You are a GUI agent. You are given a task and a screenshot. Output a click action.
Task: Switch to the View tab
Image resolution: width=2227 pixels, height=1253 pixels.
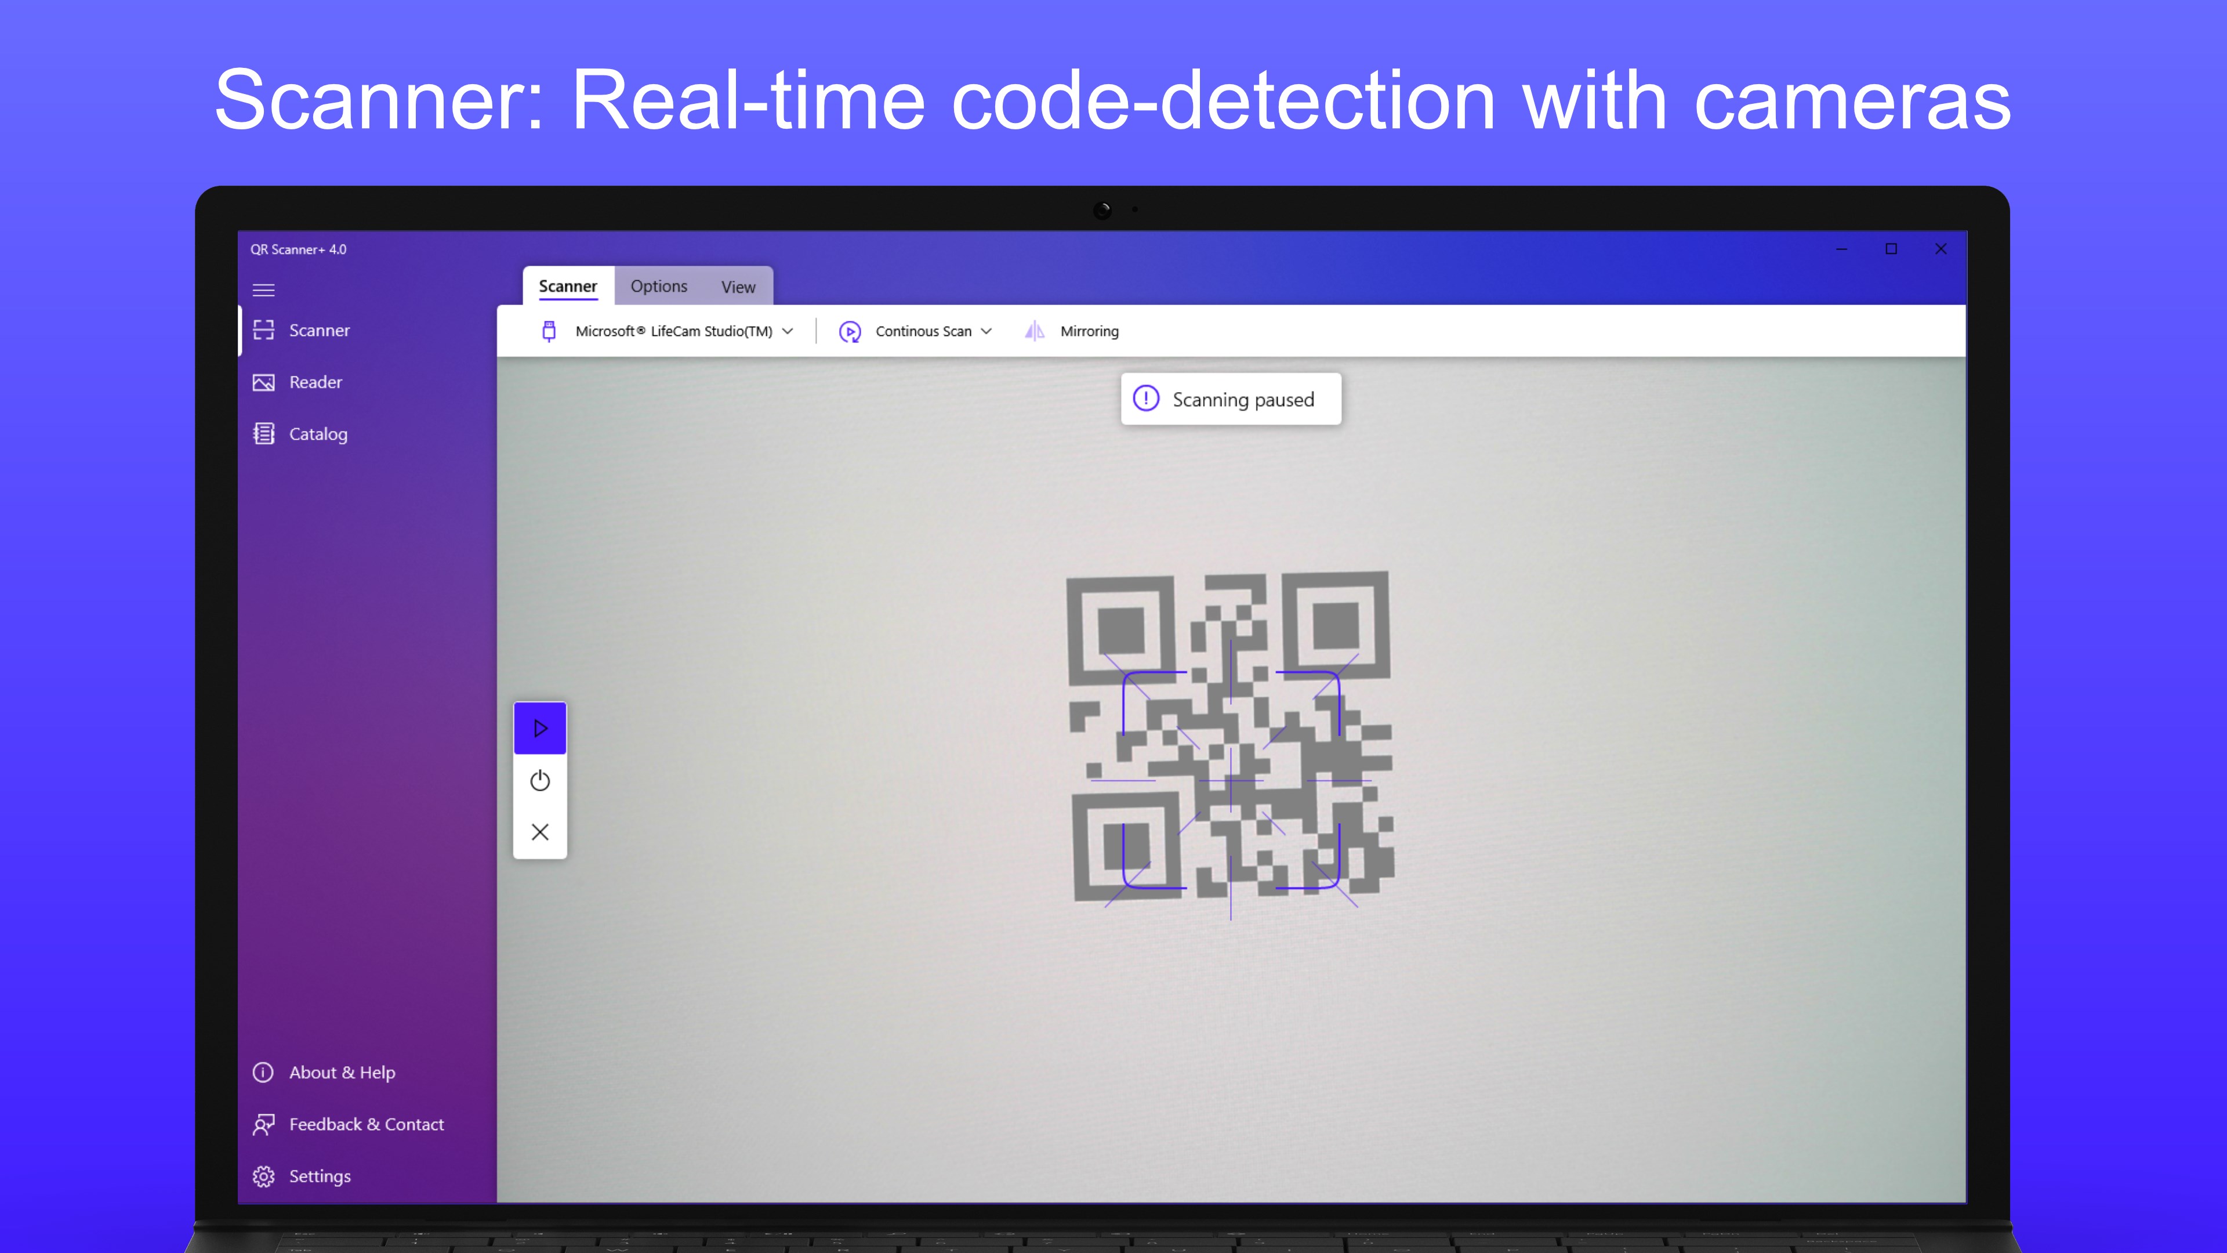click(x=738, y=287)
